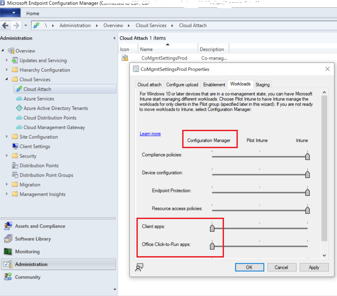Click the Azure Active Directory Tenants icon
Viewport: 337px width, 296px height.
click(19, 108)
